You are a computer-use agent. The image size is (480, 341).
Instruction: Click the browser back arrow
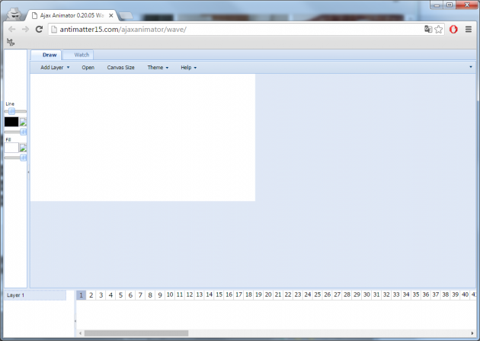tap(11, 29)
